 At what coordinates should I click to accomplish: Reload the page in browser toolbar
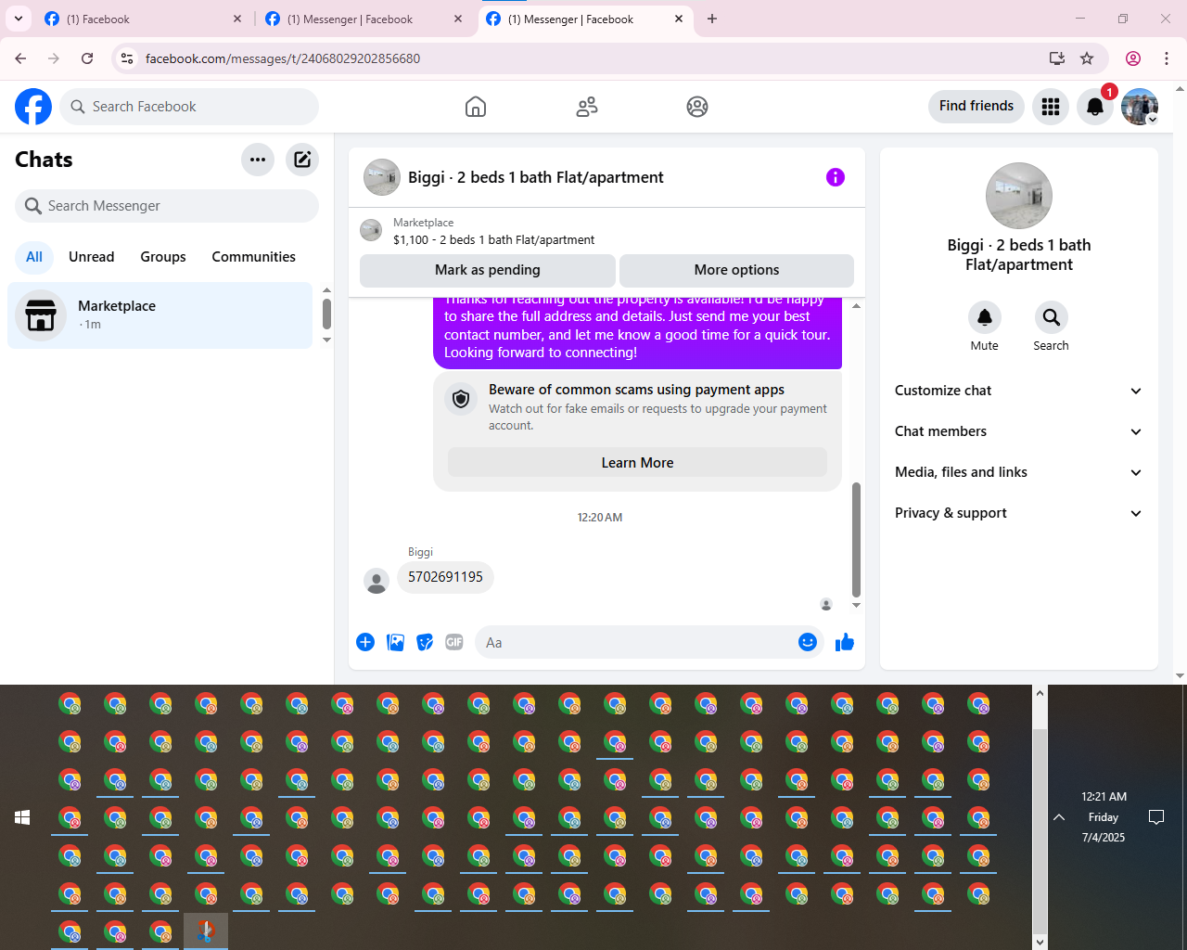pos(87,58)
